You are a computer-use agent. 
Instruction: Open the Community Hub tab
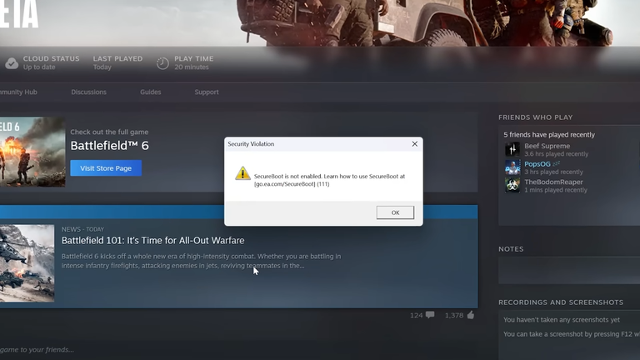click(18, 92)
